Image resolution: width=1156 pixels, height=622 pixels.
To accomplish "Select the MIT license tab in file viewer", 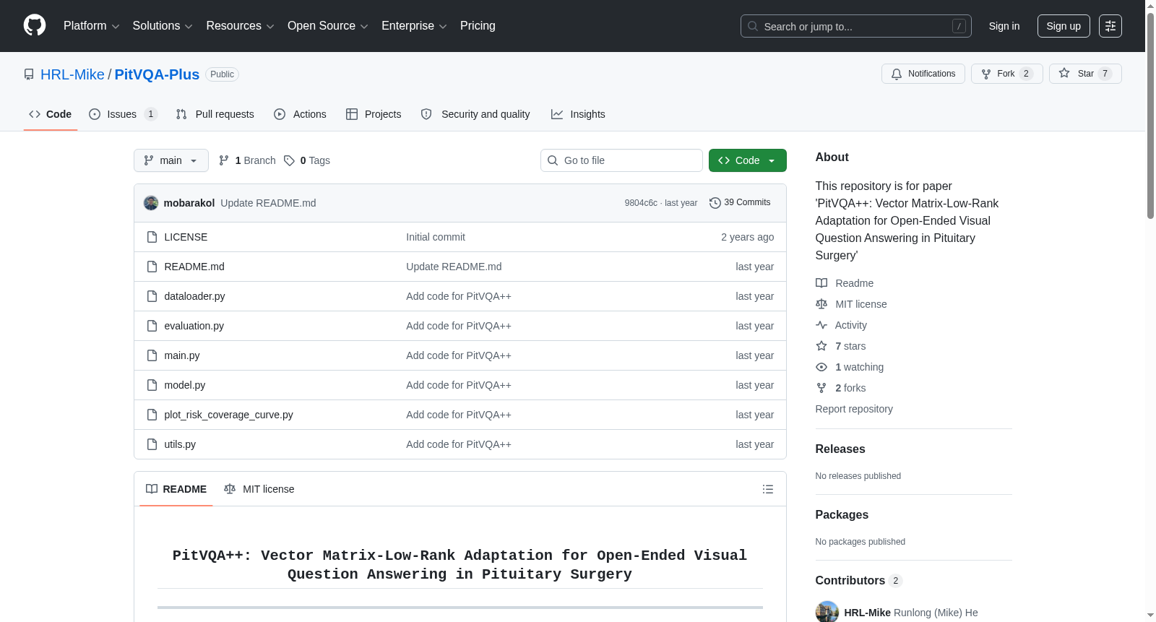I will click(259, 489).
